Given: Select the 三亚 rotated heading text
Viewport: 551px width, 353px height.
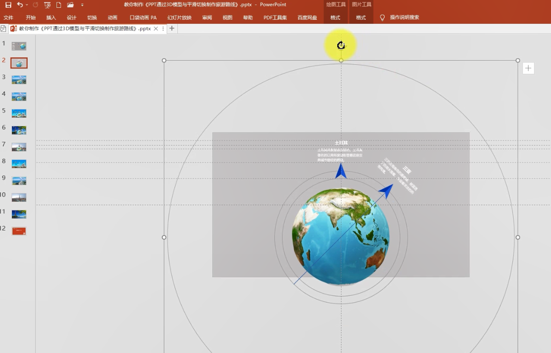Looking at the screenshot, I should (407, 170).
